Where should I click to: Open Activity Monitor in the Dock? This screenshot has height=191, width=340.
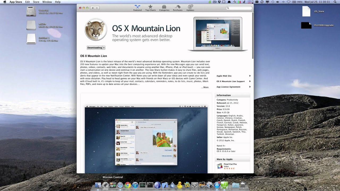pos(143,185)
